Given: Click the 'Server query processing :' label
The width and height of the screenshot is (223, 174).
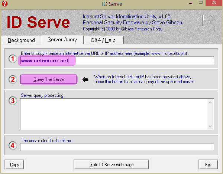Looking at the screenshot, I should (43, 95).
